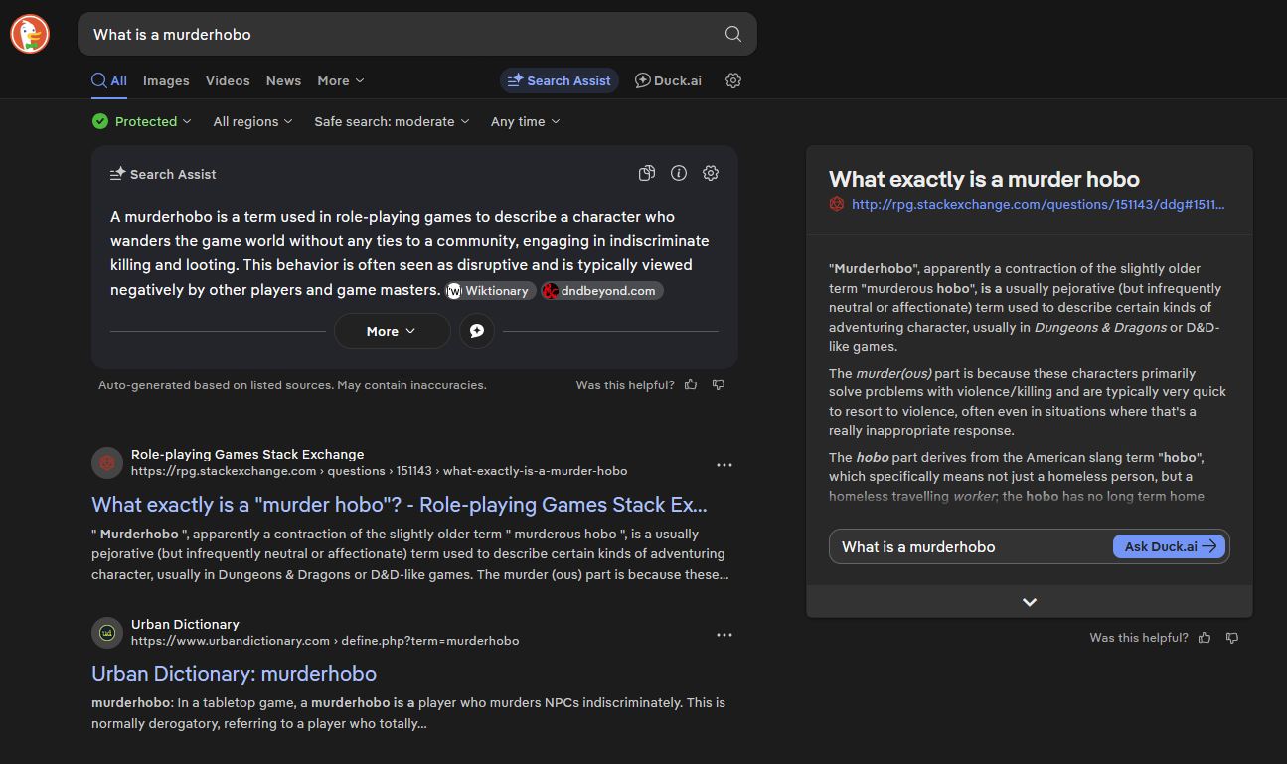Open the Any time filter dropdown

point(526,122)
